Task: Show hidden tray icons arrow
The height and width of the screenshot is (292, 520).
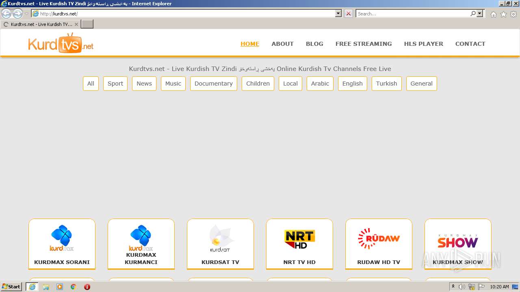Action: pos(453,287)
